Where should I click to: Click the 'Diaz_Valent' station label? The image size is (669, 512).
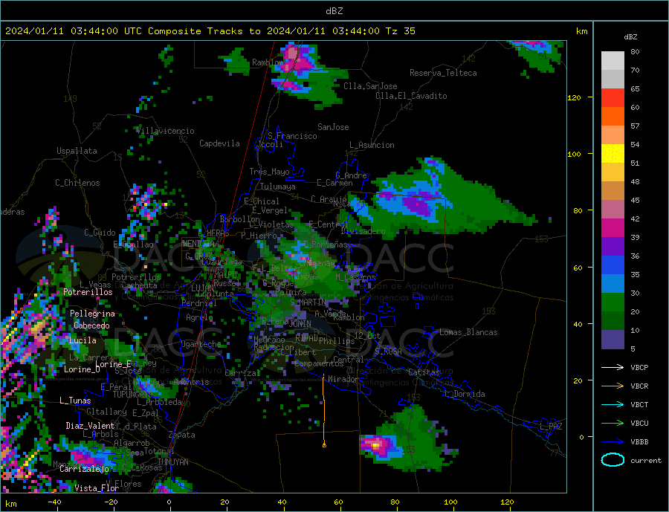(90, 426)
